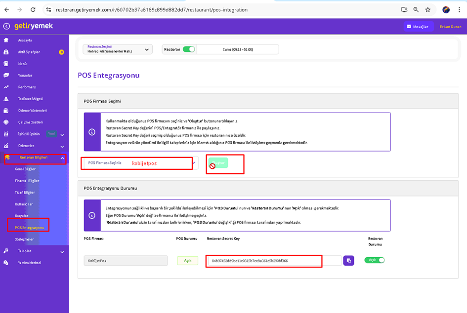
Task: Open the browser three-dot menu
Action: pos(459,10)
